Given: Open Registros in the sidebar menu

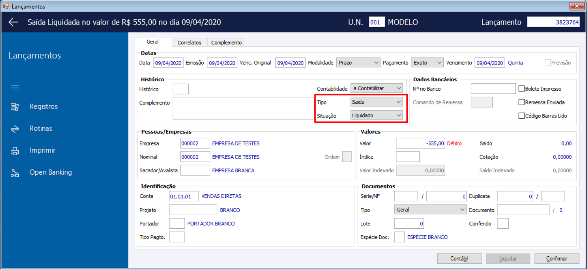Looking at the screenshot, I should coord(43,107).
